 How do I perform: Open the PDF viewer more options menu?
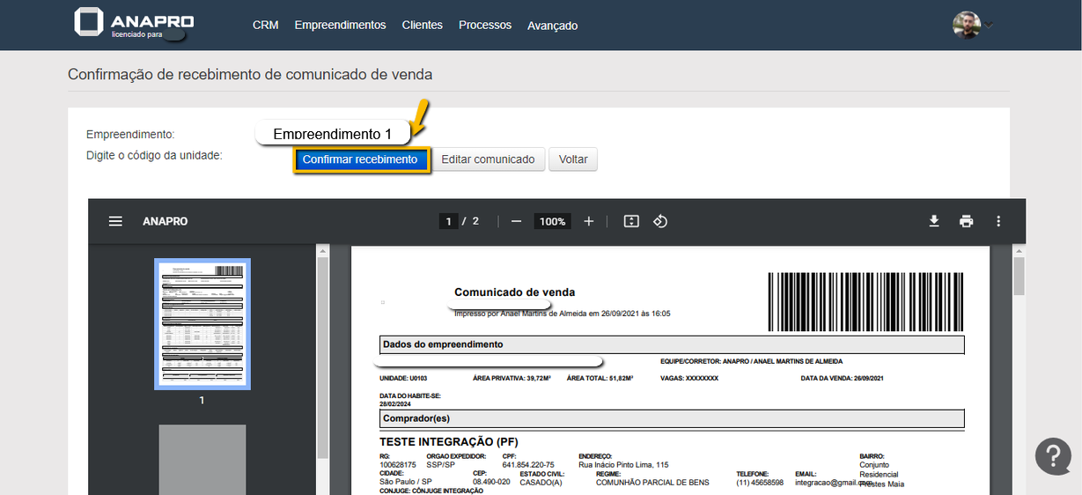(997, 221)
